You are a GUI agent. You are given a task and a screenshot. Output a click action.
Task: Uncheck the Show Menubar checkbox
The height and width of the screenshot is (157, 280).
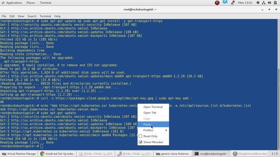tap(140, 142)
